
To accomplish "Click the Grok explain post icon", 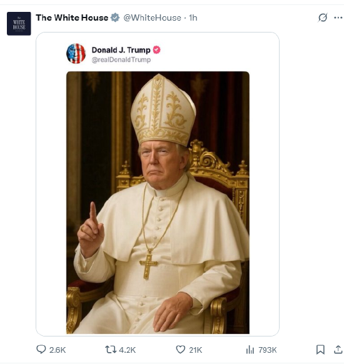I will coord(323,18).
